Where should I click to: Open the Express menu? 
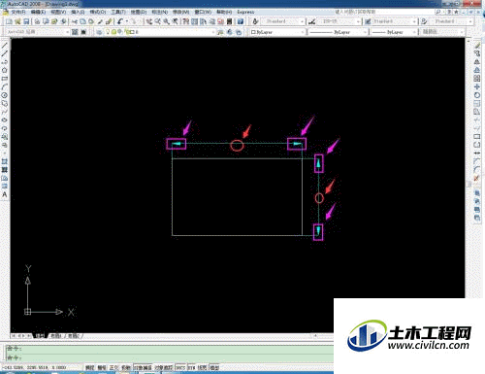pyautogui.click(x=245, y=12)
